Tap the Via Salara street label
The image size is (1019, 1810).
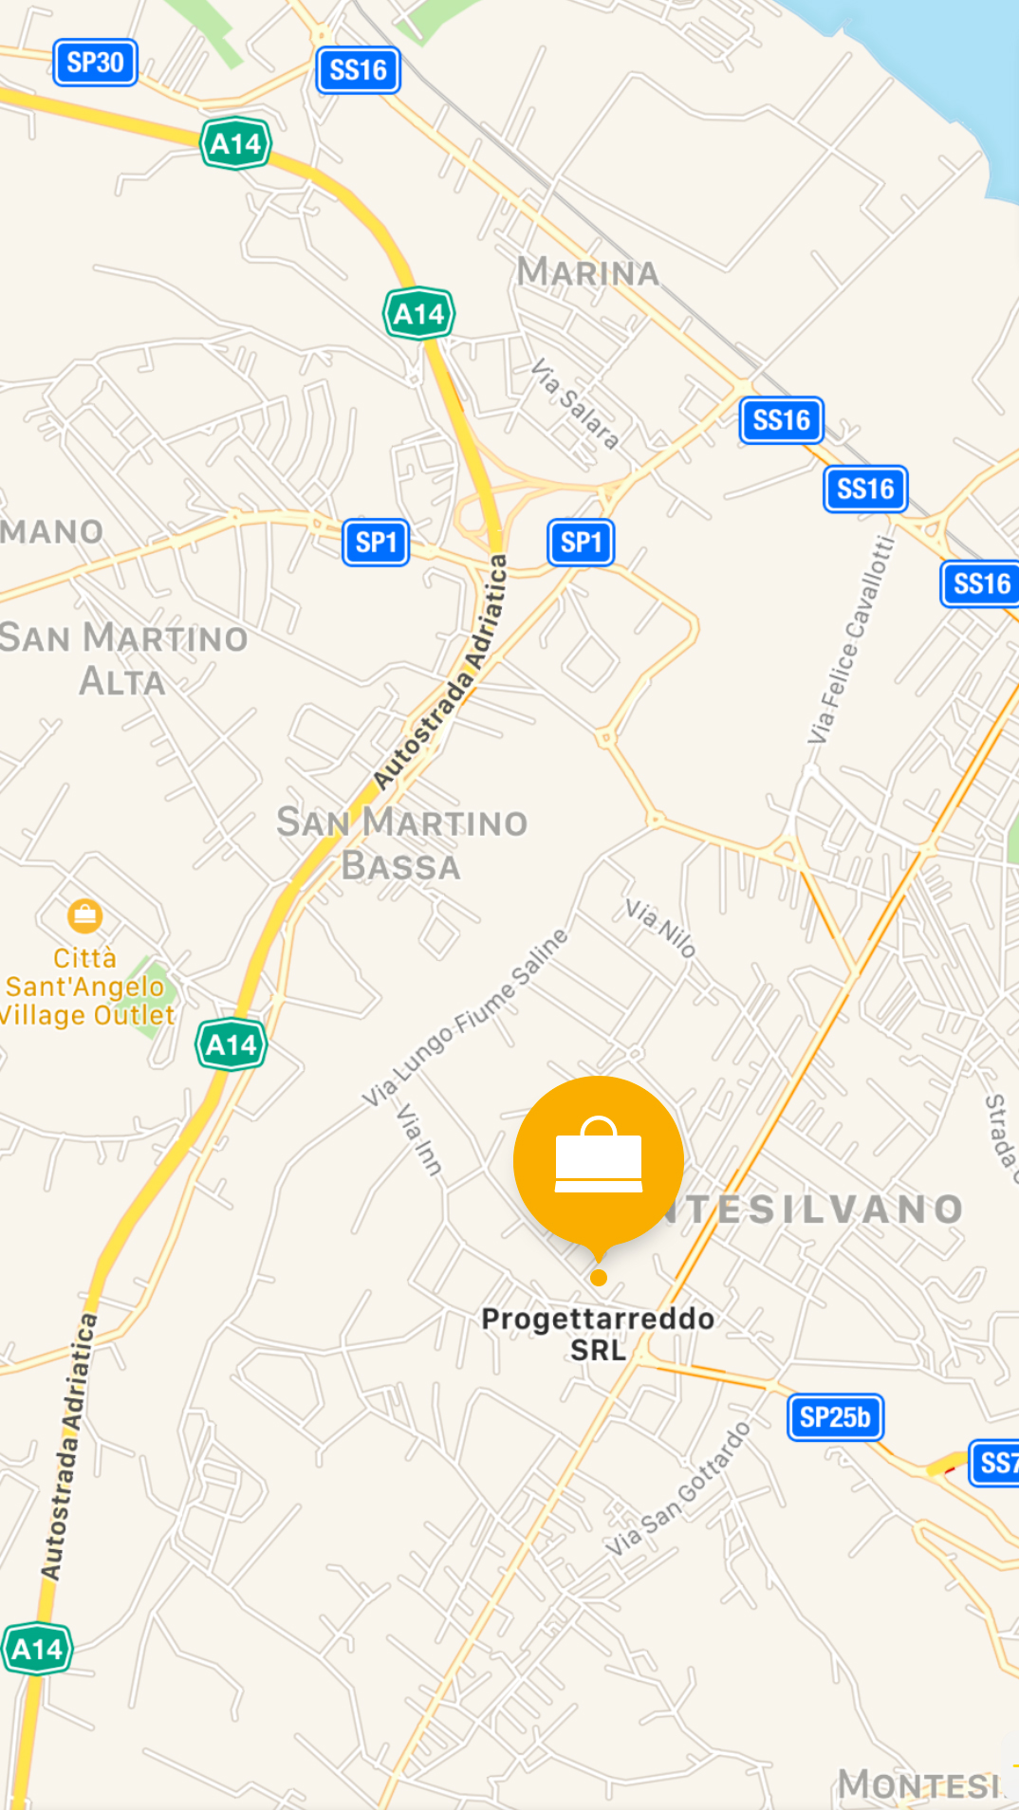pyautogui.click(x=575, y=403)
